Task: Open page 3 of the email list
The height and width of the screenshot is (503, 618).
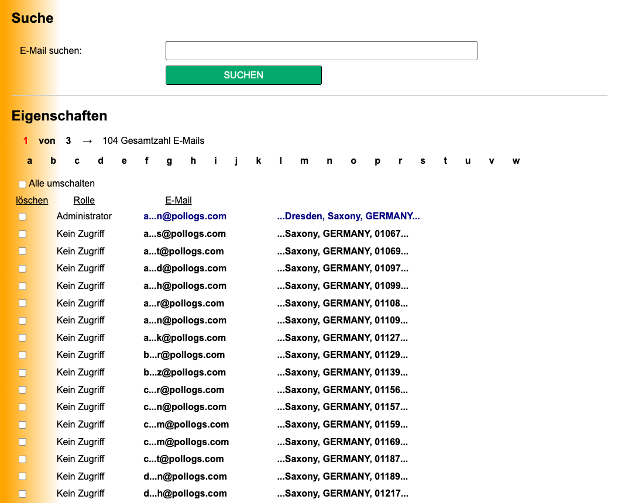Action: click(68, 141)
